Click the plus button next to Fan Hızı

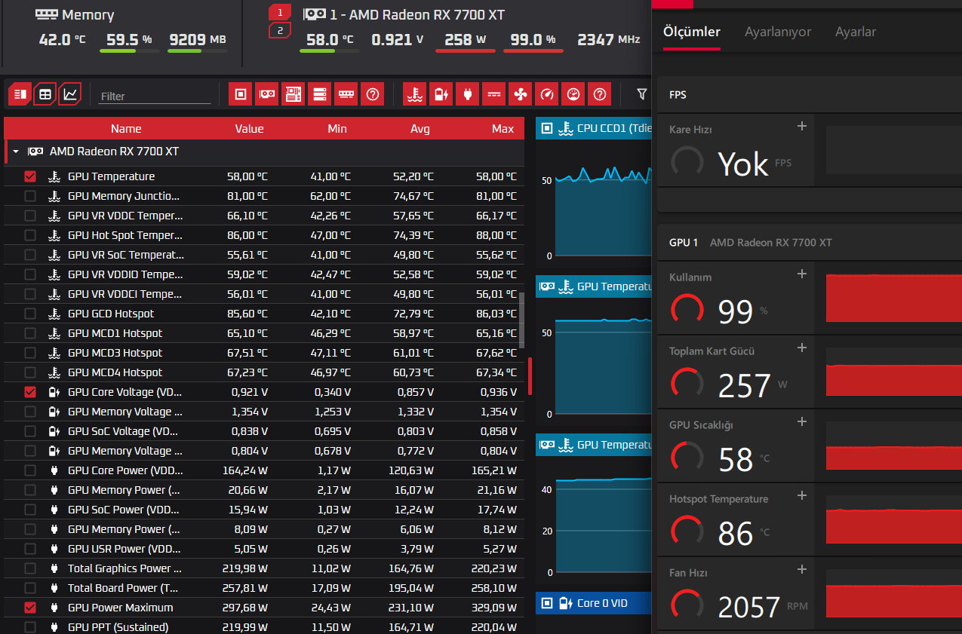pyautogui.click(x=802, y=569)
